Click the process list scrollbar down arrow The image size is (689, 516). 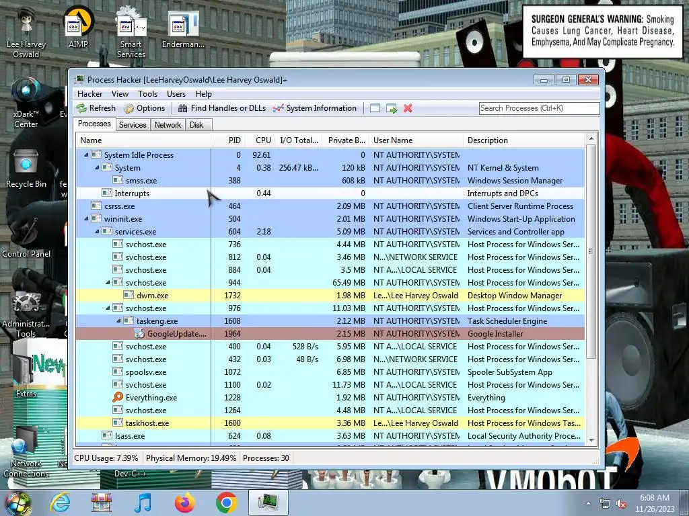[x=591, y=441]
